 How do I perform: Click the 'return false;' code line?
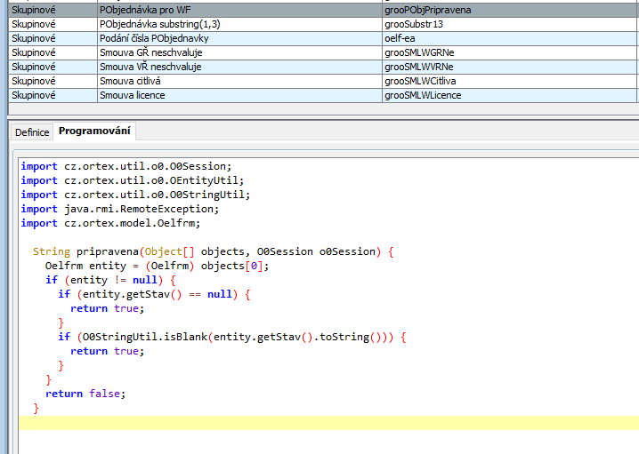[85, 394]
